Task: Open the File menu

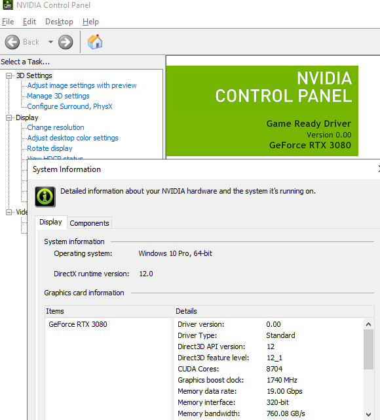Action: (8, 22)
